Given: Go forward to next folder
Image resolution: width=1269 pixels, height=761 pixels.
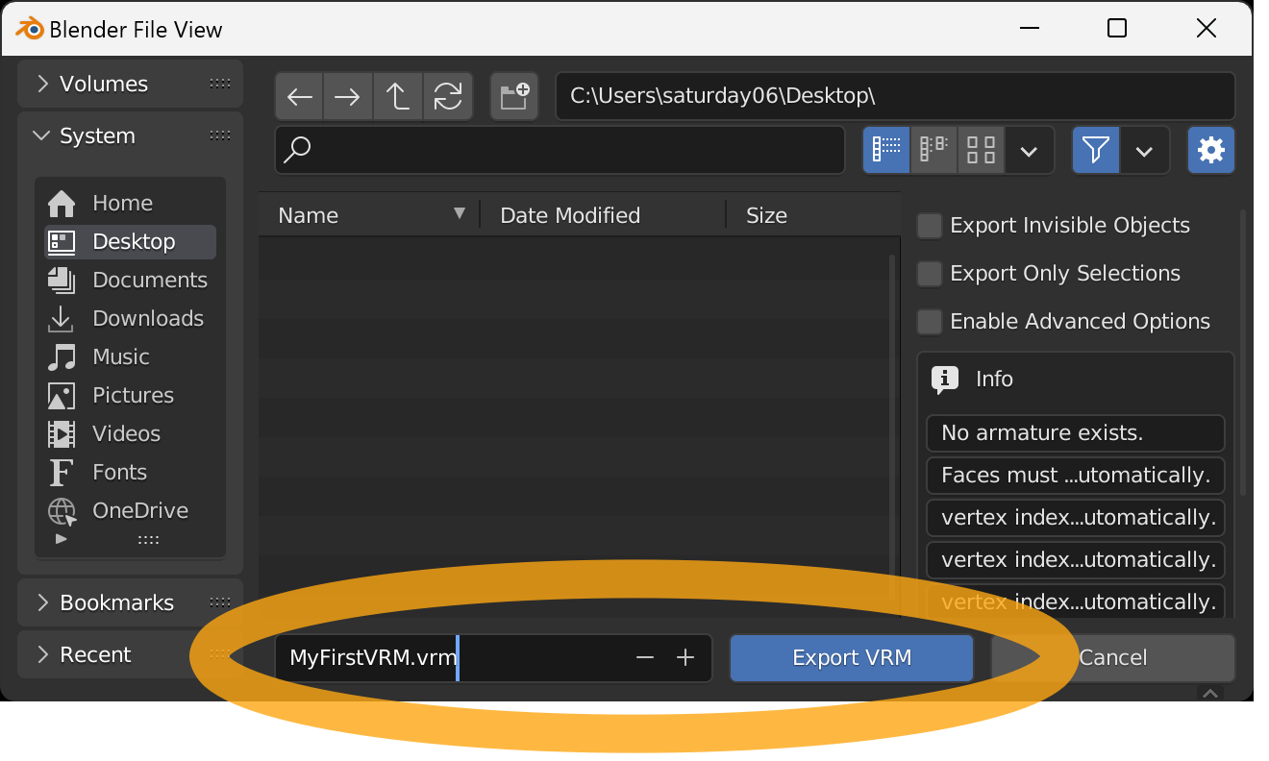Looking at the screenshot, I should pos(348,97).
